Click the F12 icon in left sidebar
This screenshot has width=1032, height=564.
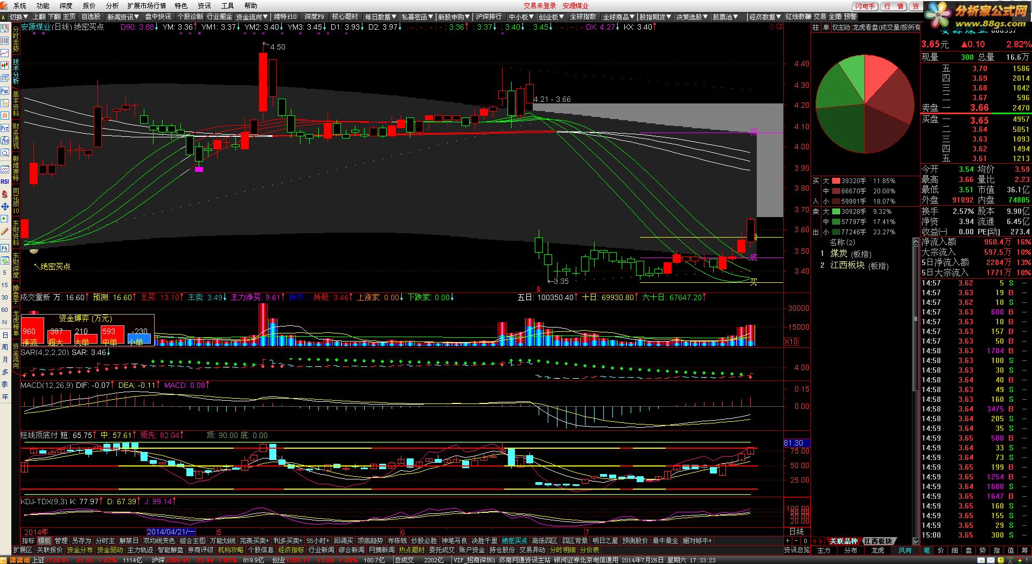[x=5, y=128]
